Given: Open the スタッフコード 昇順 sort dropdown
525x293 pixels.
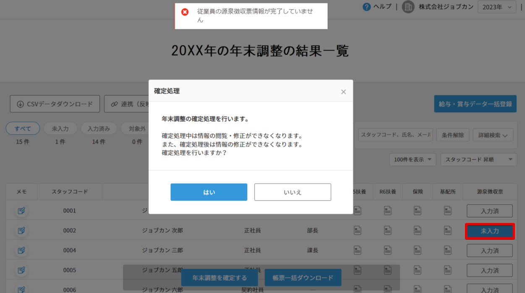Looking at the screenshot, I should pos(478,160).
